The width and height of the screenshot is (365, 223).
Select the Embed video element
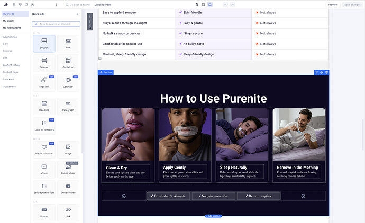68,189
